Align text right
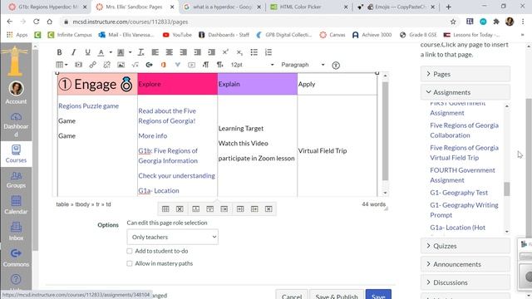Screen dimensions: 532x299 tap(183, 52)
